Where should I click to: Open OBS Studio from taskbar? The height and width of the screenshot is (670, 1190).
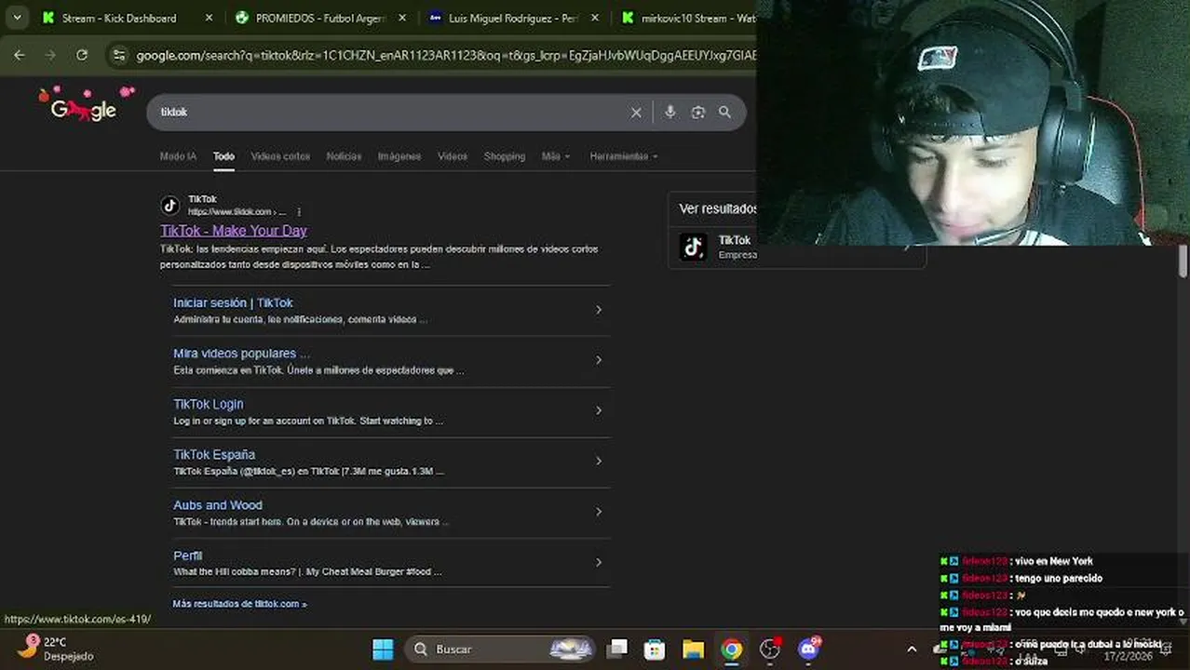pos(770,649)
